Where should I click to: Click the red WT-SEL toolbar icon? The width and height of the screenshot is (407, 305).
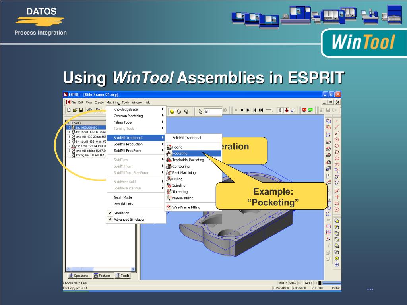(304, 110)
